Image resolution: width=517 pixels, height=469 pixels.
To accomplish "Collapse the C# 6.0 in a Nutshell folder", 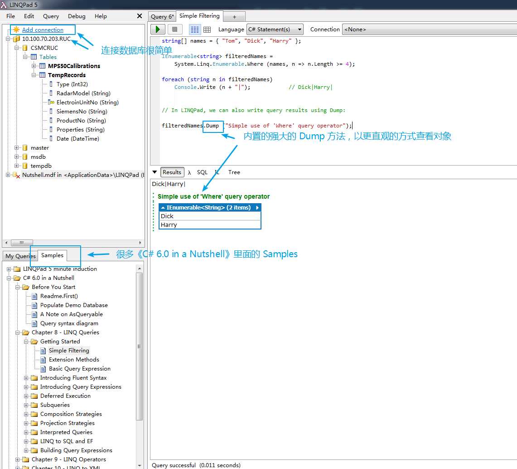I will coord(9,278).
